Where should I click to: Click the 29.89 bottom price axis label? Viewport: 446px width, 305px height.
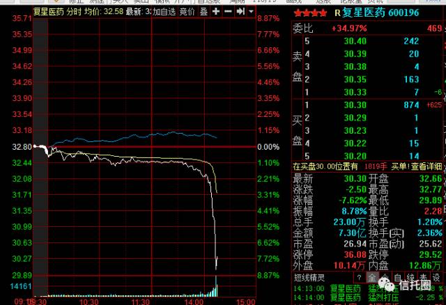pyautogui.click(x=22, y=275)
